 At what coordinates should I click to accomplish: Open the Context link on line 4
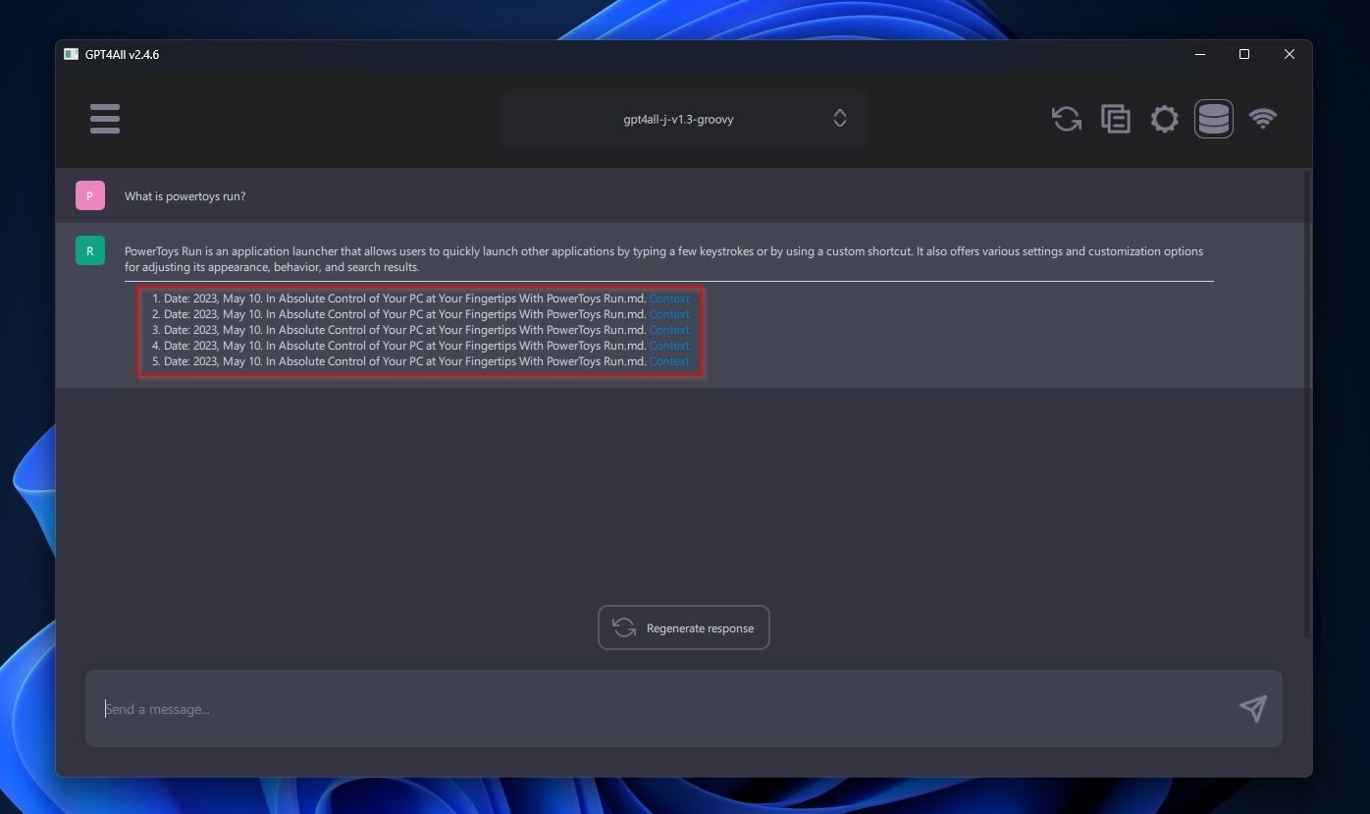(669, 346)
